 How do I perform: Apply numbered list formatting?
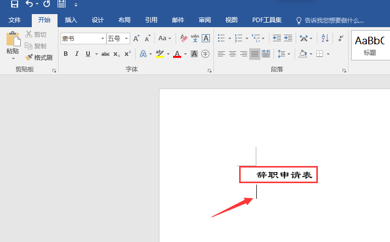239,38
